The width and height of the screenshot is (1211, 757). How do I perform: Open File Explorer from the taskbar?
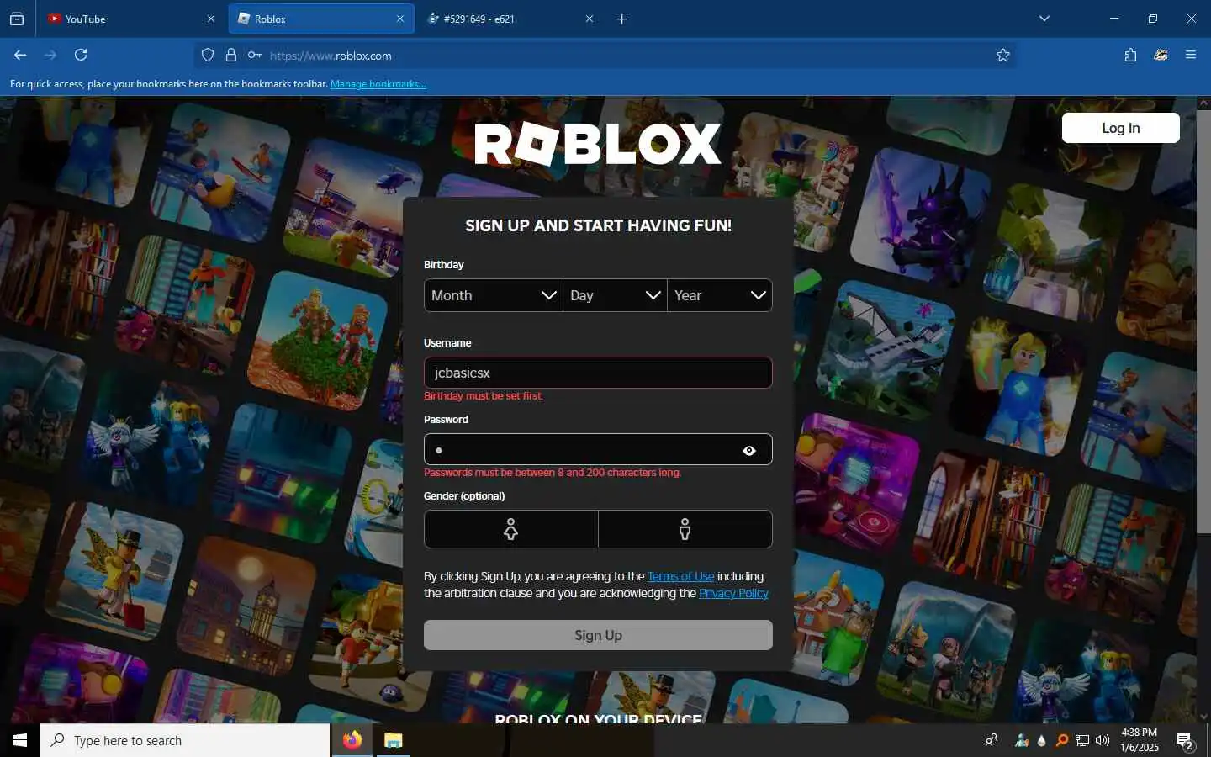tap(393, 740)
